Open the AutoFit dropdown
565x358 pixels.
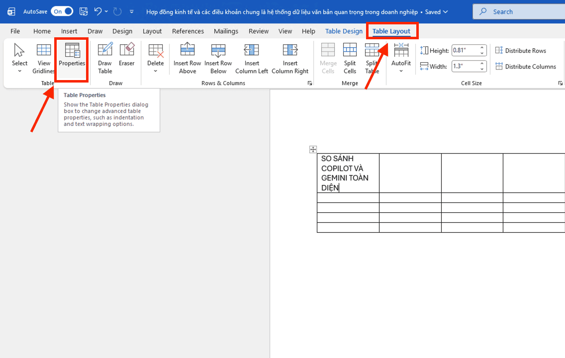pos(401,58)
